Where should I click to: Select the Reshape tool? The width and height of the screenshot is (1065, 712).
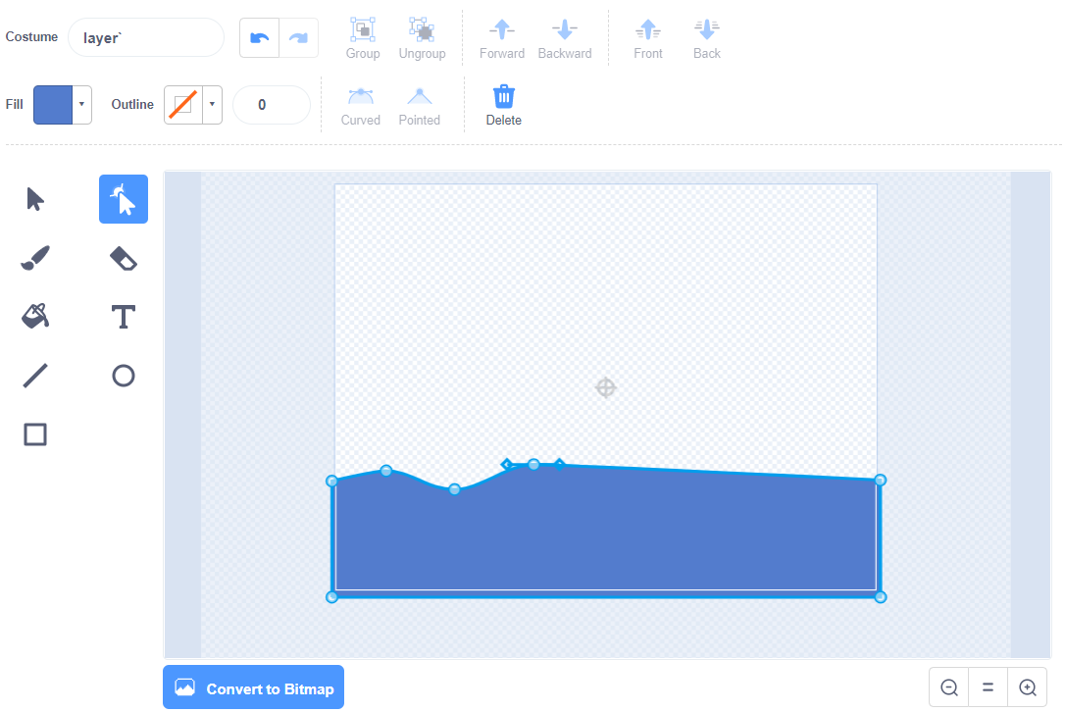(x=124, y=199)
